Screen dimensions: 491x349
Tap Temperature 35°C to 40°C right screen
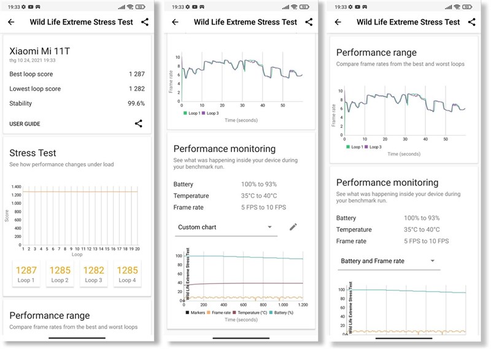click(422, 230)
